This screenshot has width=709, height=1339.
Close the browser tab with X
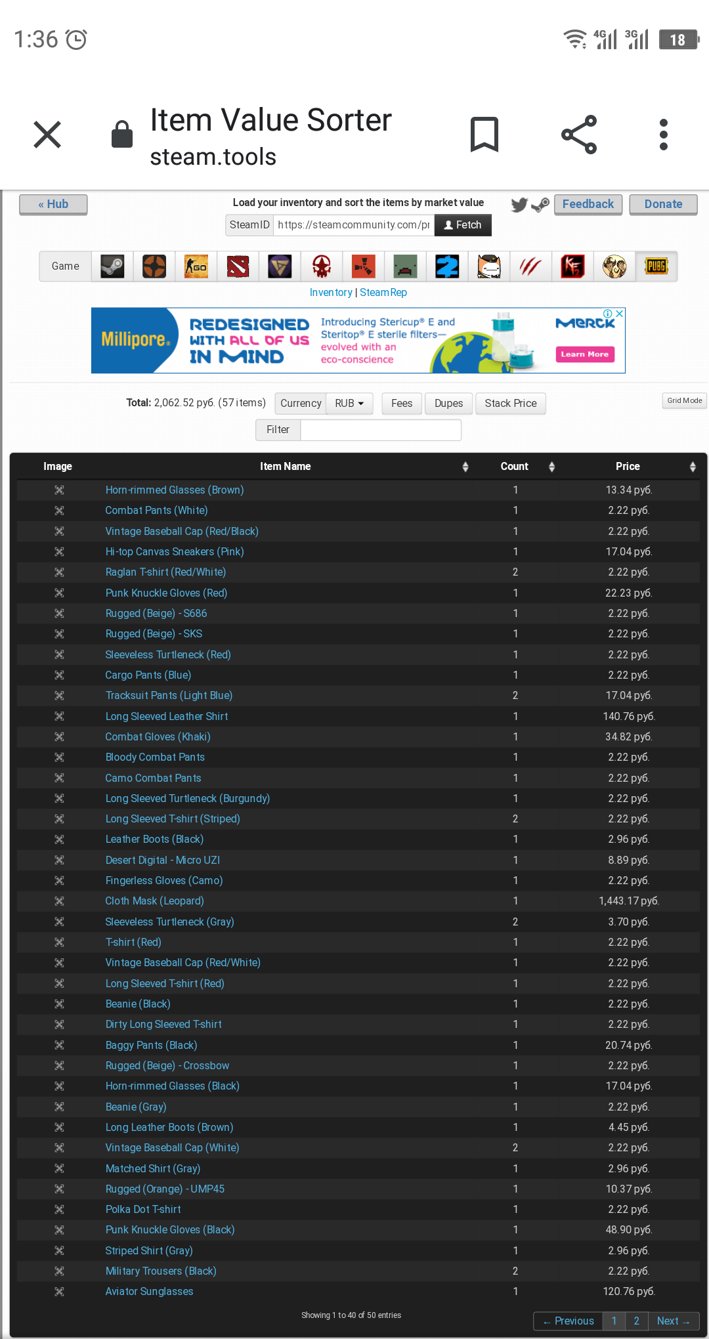47,135
